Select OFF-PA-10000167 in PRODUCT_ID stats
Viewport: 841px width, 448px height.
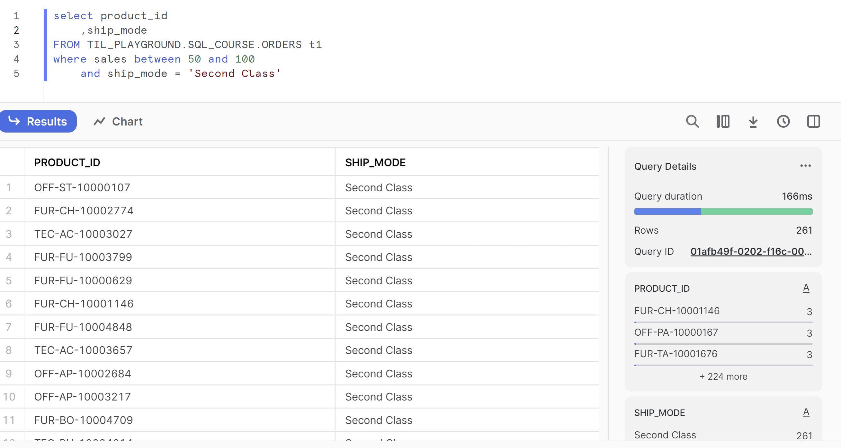[x=676, y=332]
